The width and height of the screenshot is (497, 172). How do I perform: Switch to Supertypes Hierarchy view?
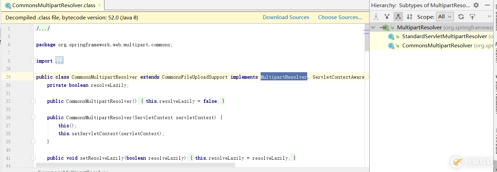[387, 17]
